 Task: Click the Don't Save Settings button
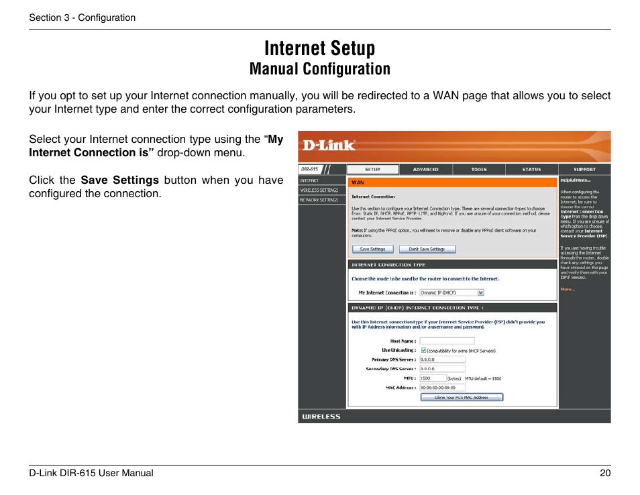(427, 249)
